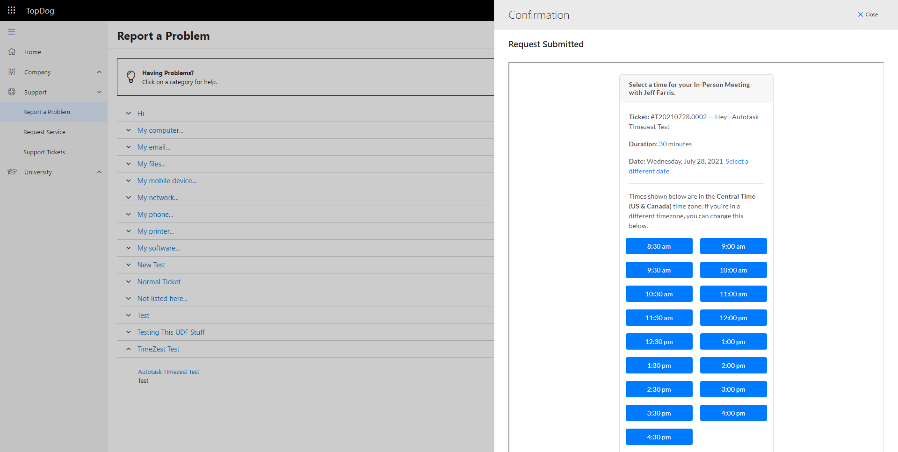This screenshot has height=452, width=898.
Task: Click the Test category link
Action: coord(143,316)
